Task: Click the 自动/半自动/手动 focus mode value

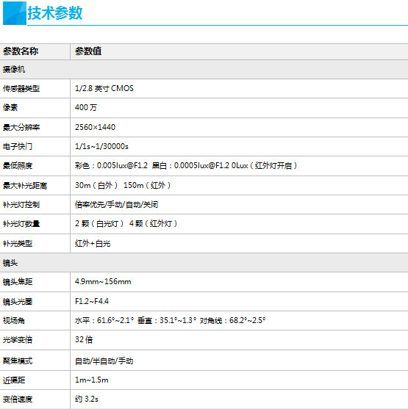Action: [x=104, y=361]
